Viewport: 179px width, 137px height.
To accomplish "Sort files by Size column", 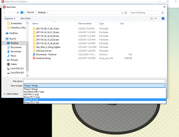I will (x=122, y=24).
